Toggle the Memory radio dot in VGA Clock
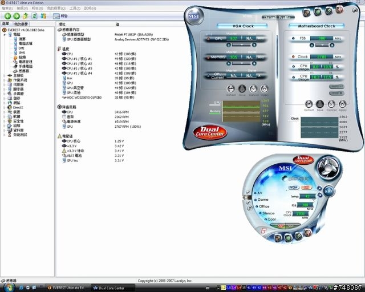Screen dimensions: 365x292 [x=208, y=57]
